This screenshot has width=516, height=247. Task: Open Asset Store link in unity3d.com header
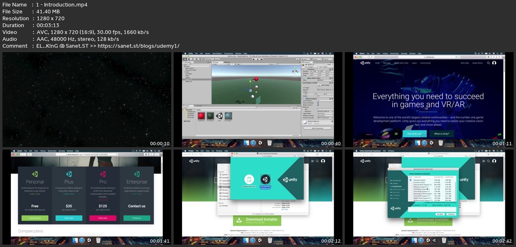click(x=477, y=63)
